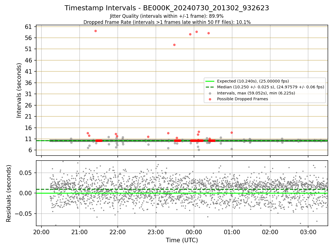Click the x-axis tick label '23:00'
Image resolution: width=334 pixels, height=250 pixels.
click(x=156, y=232)
